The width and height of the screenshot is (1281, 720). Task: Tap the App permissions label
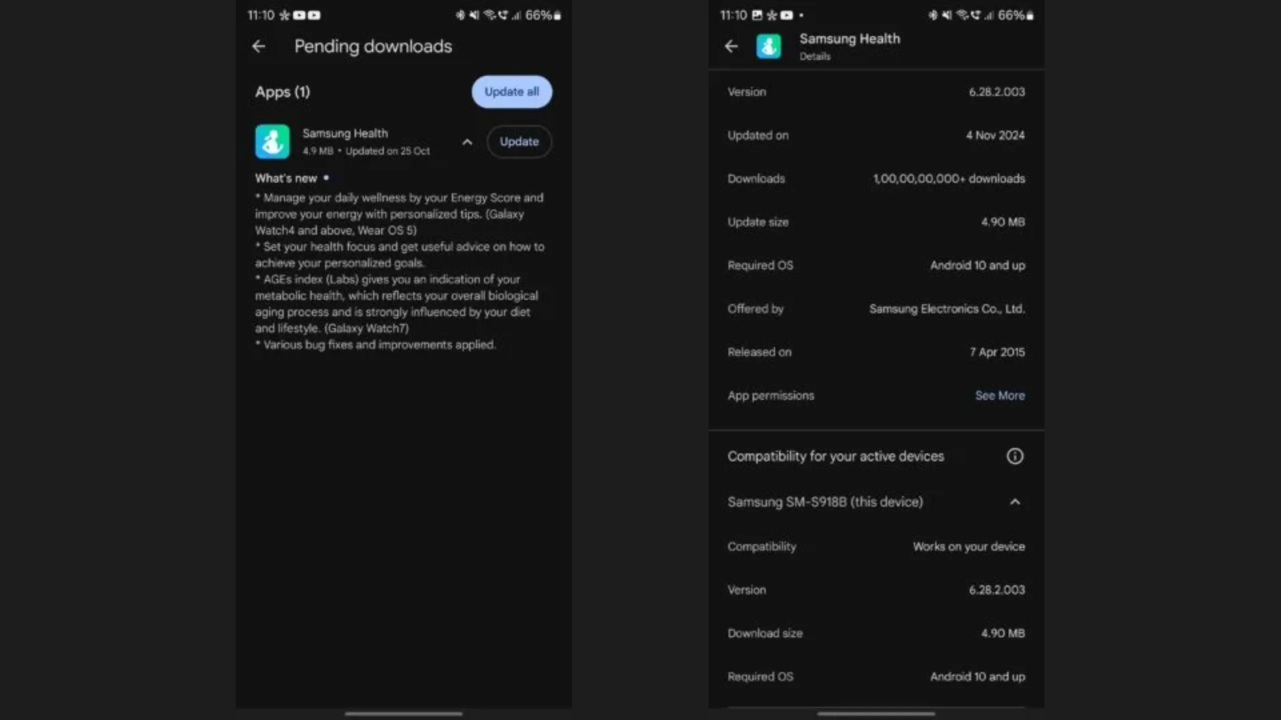click(x=771, y=396)
